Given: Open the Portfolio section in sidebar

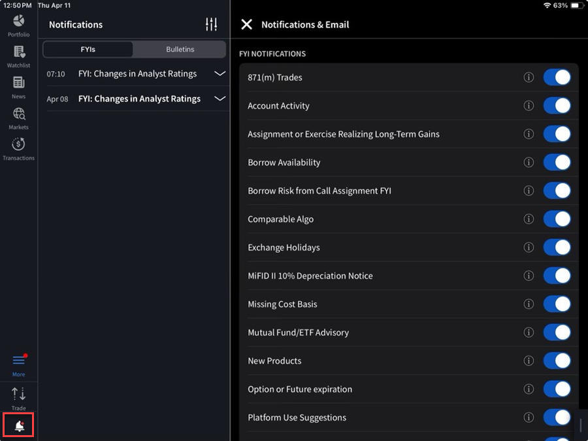Looking at the screenshot, I should coord(18,25).
